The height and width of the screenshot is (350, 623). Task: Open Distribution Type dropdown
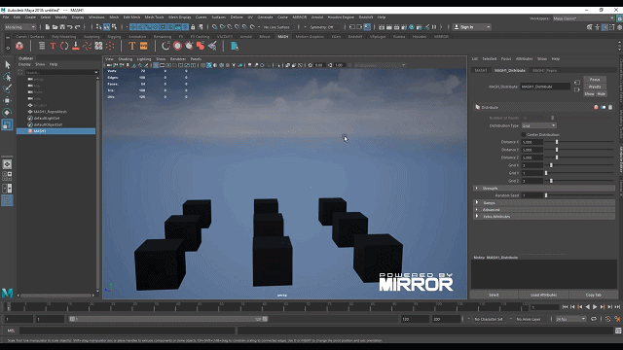pos(538,125)
